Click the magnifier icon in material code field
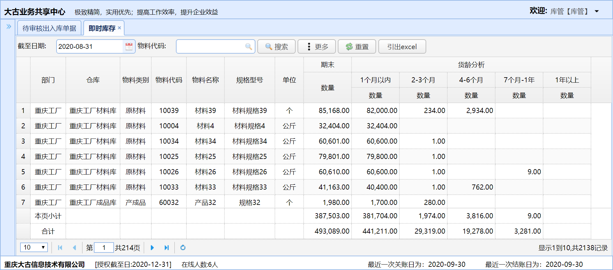The width and height of the screenshot is (613, 270). pos(248,47)
